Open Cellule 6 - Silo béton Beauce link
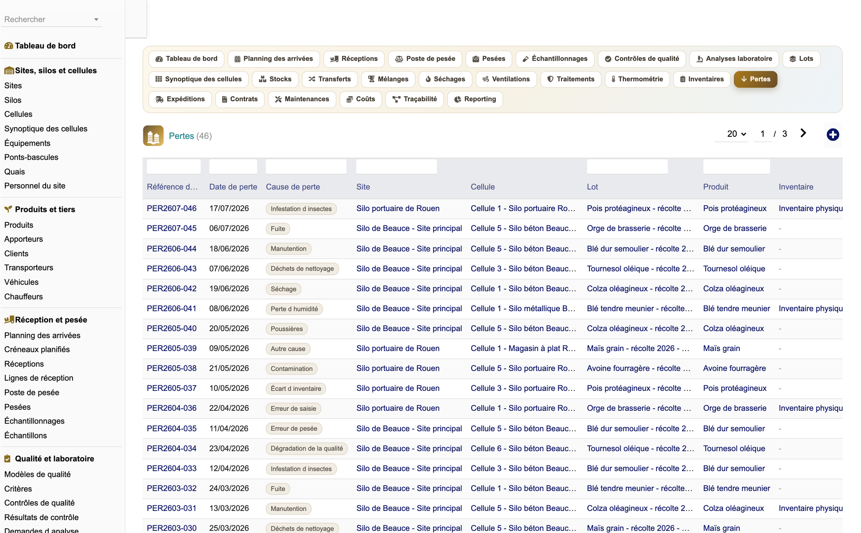The height and width of the screenshot is (533, 861). pos(523,448)
